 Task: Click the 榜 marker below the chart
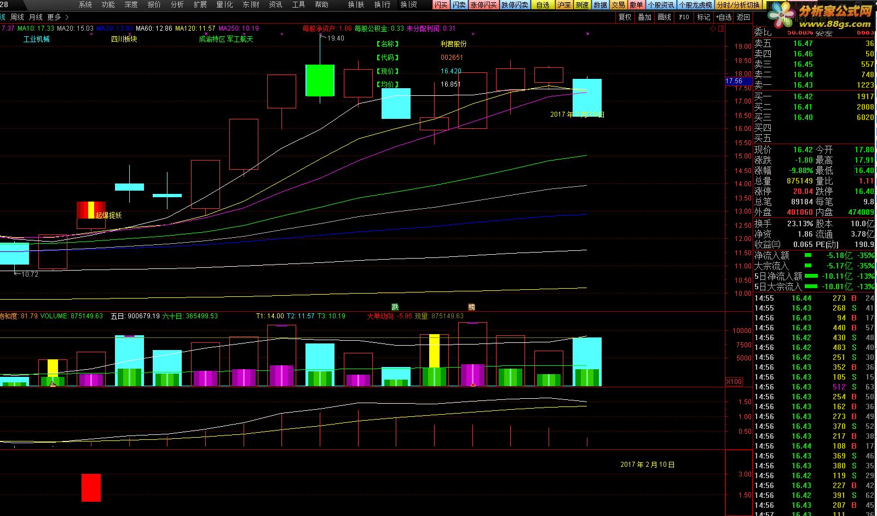coord(471,307)
